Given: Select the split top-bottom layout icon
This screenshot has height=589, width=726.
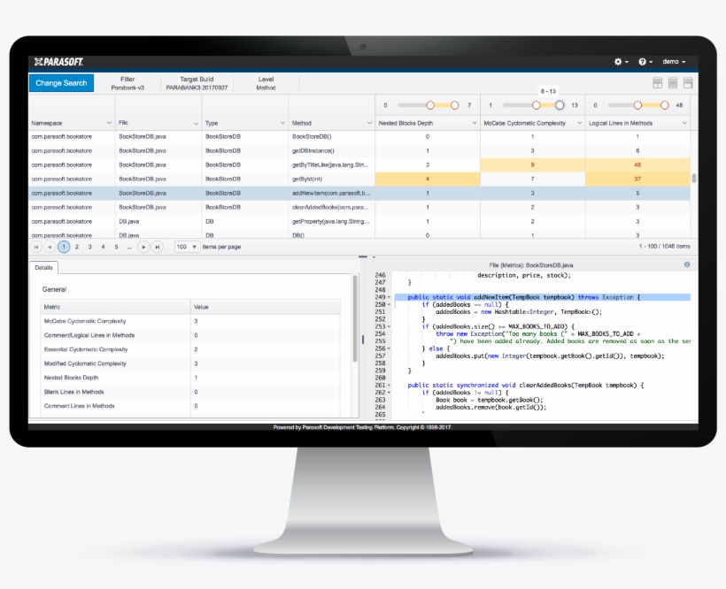Looking at the screenshot, I should (658, 82).
